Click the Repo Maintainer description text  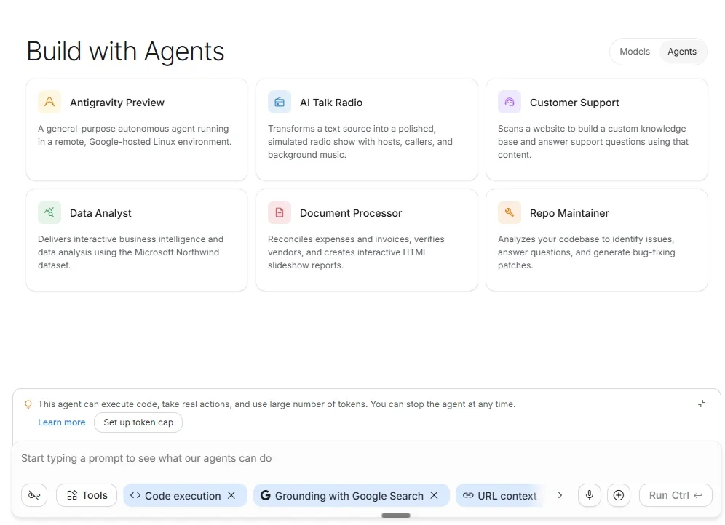[586, 252]
